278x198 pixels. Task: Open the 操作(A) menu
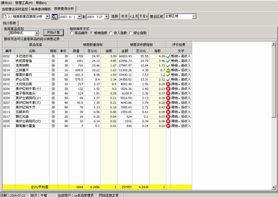pos(7,3)
